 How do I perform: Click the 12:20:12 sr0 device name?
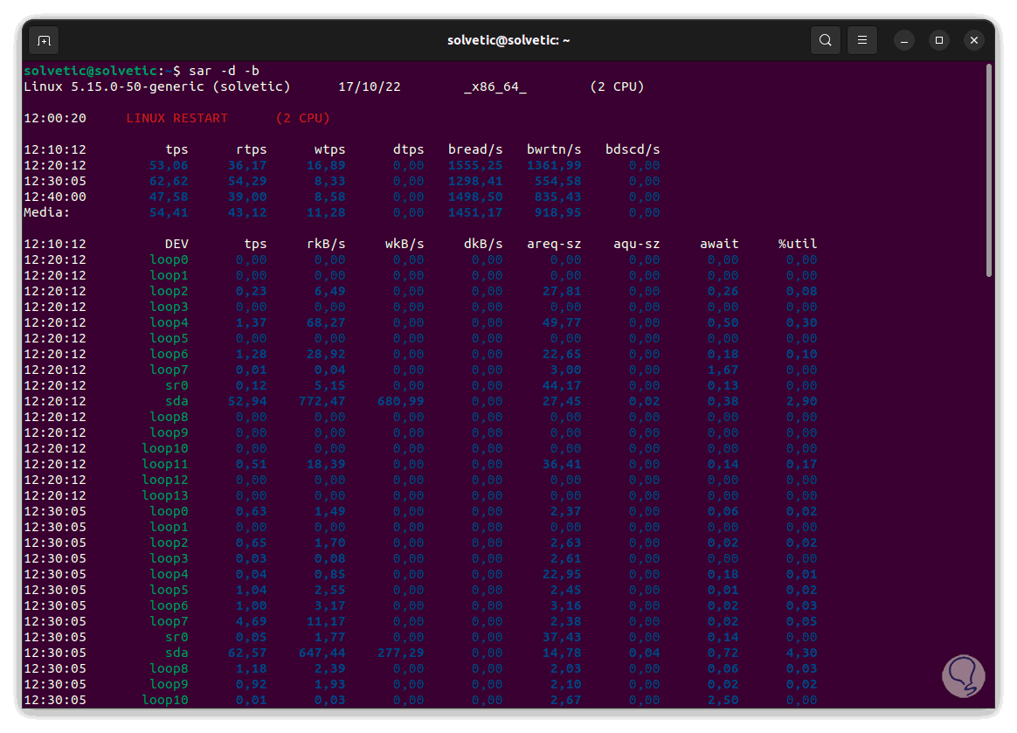point(176,386)
